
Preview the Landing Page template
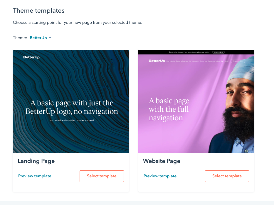click(35, 176)
